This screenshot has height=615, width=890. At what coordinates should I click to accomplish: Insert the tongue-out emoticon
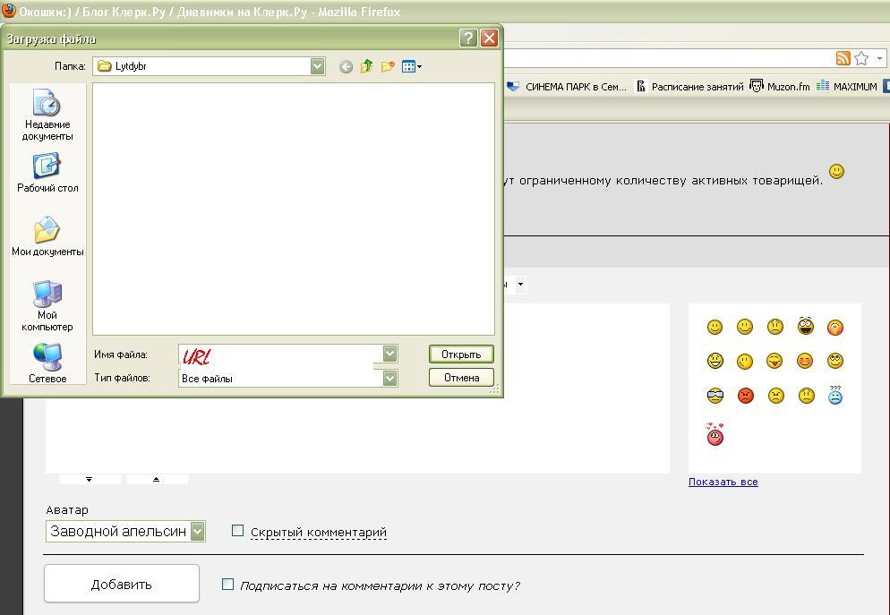pyautogui.click(x=774, y=361)
